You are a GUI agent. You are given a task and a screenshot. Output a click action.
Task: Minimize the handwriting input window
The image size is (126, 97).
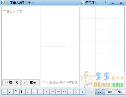click(113, 2)
